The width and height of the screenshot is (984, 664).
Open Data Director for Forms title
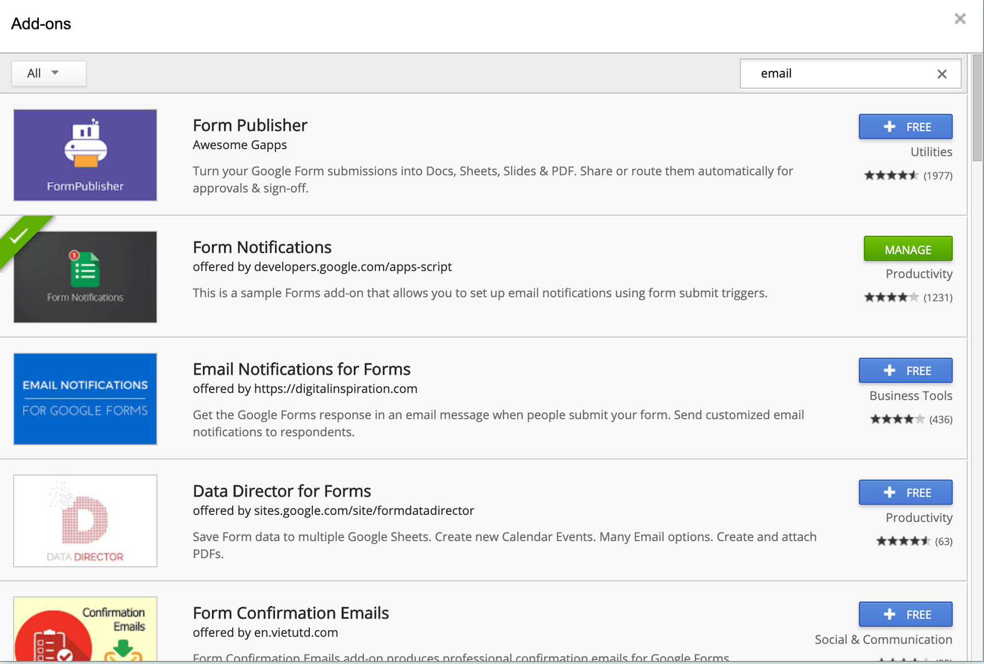point(282,491)
